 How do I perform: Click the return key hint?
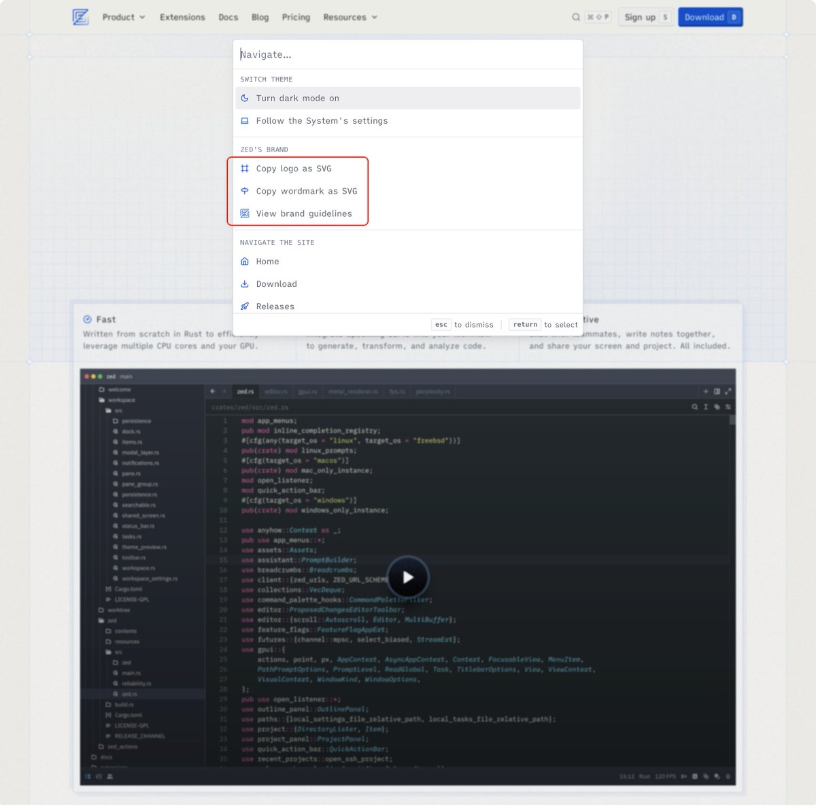tap(525, 325)
